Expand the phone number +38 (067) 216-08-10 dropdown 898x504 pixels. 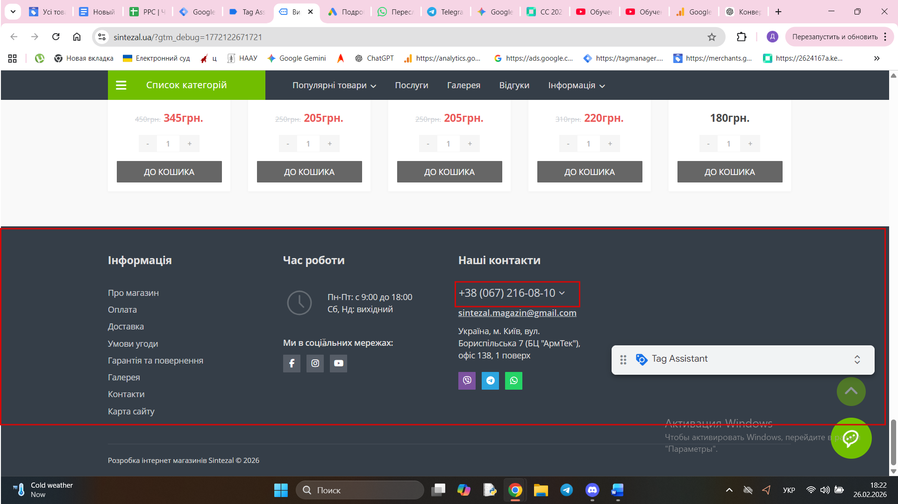(x=562, y=293)
